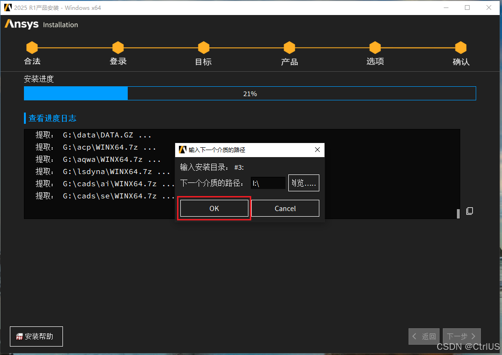Image resolution: width=502 pixels, height=355 pixels.
Task: Click the next media path input field
Action: [268, 183]
